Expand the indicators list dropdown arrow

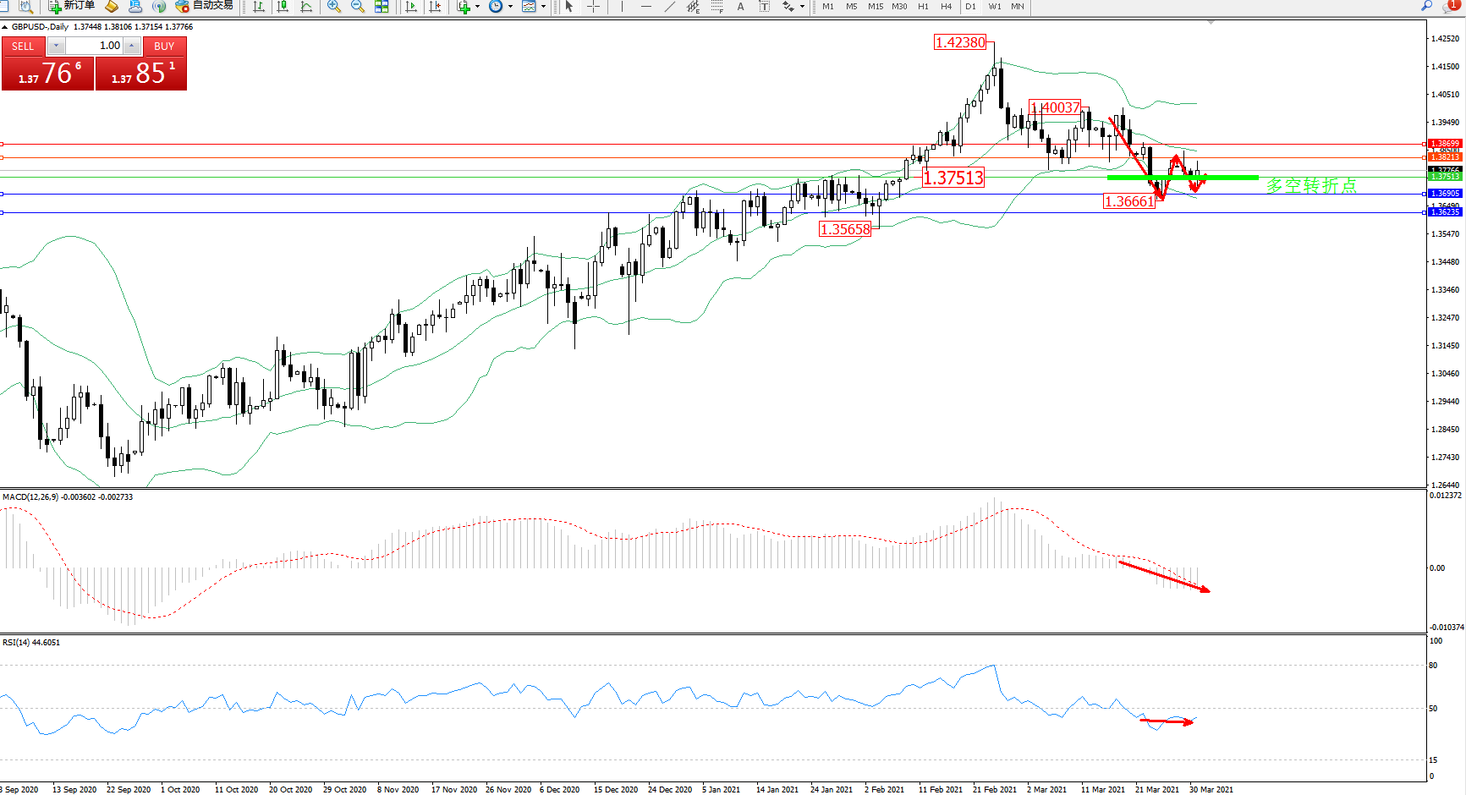pyautogui.click(x=477, y=7)
